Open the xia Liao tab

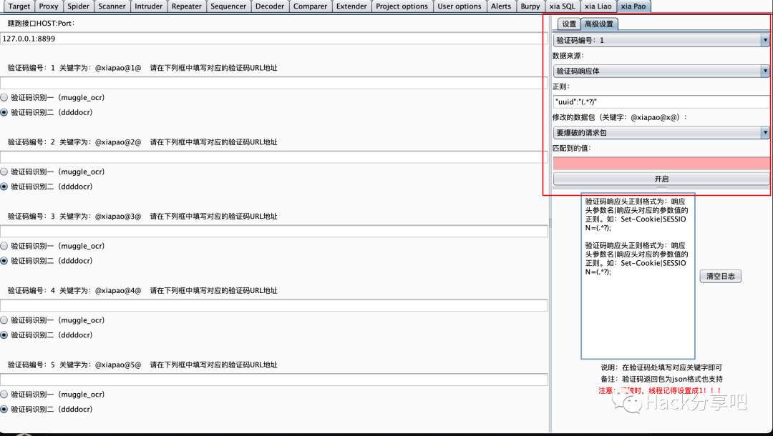pos(598,6)
